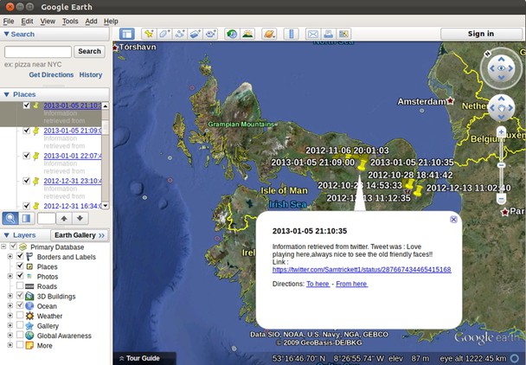Move selected place down with arrow
526x365 pixels.
click(x=80, y=219)
